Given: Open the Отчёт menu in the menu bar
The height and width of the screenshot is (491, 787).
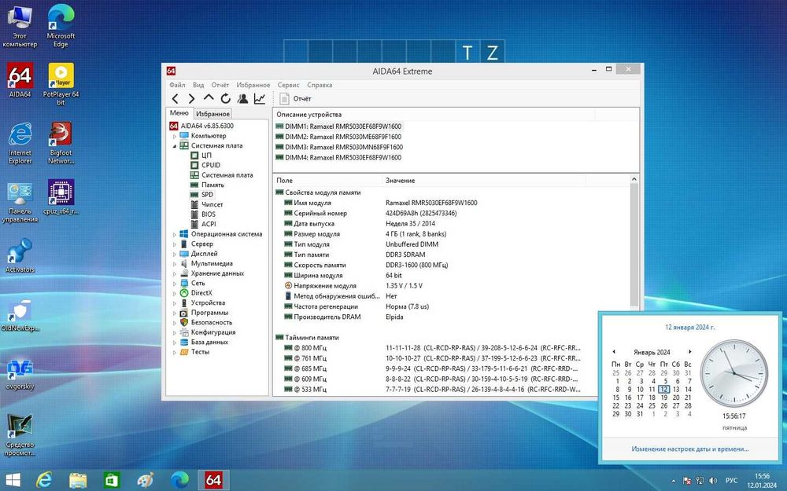Looking at the screenshot, I should pos(220,85).
